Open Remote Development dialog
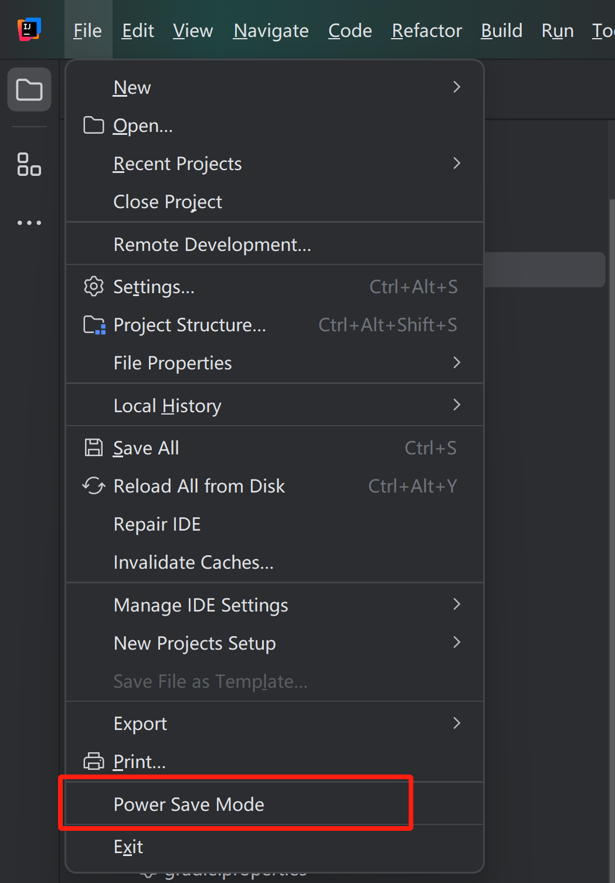The width and height of the screenshot is (615, 883). pos(212,244)
